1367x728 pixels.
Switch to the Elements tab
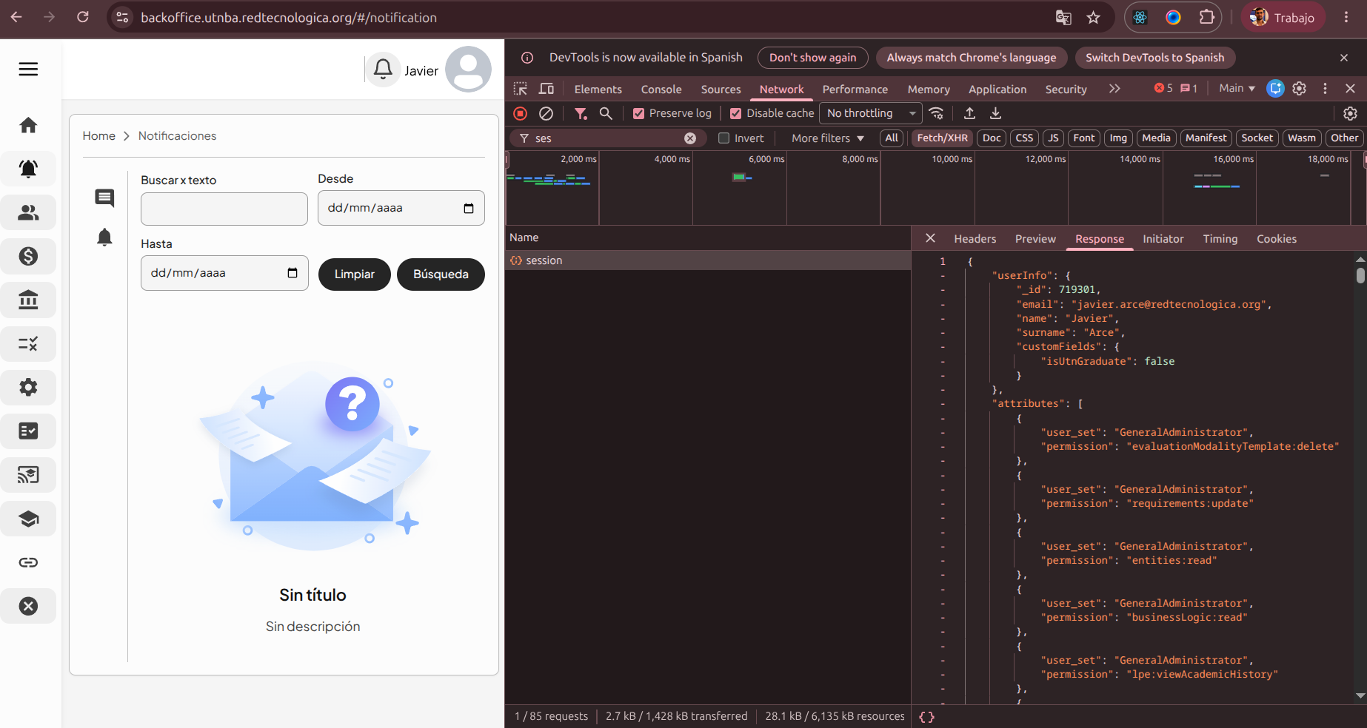point(598,90)
